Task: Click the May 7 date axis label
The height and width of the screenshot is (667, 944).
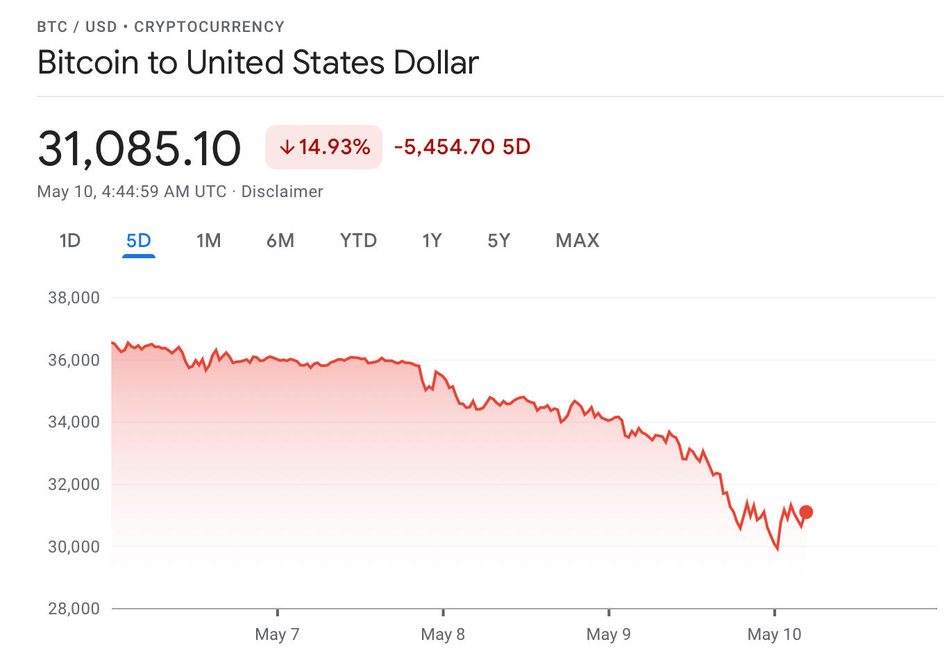Action: [x=277, y=634]
